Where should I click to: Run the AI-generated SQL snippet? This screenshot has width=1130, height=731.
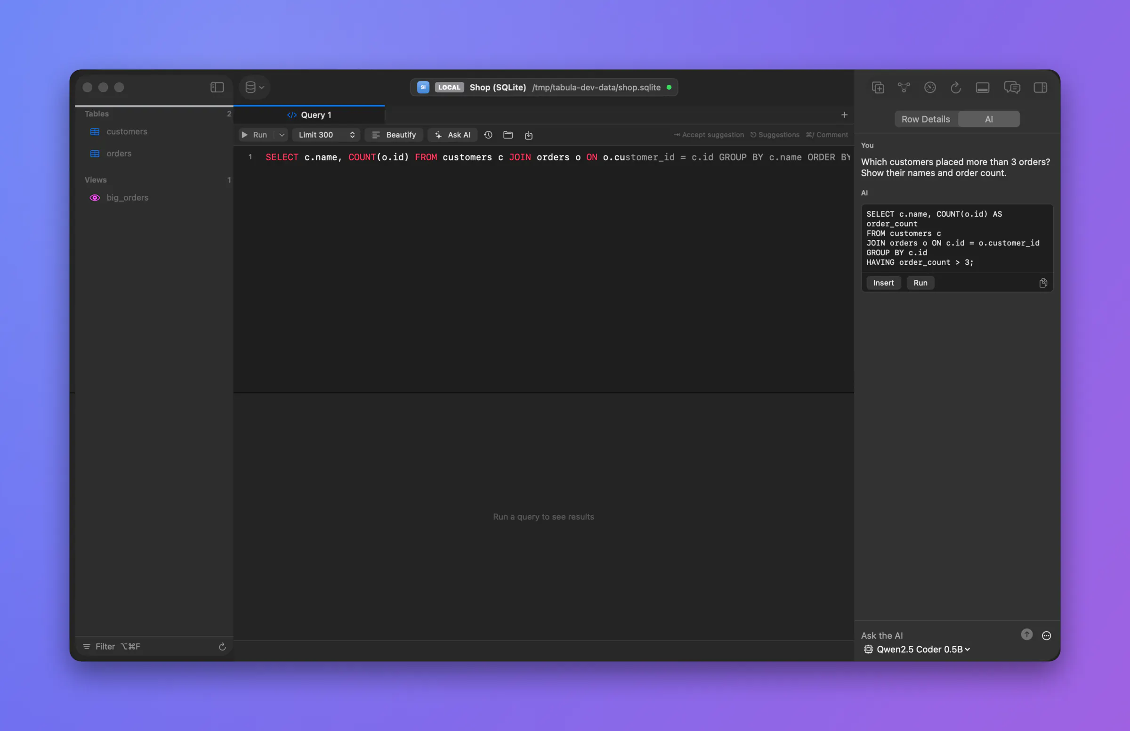920,283
